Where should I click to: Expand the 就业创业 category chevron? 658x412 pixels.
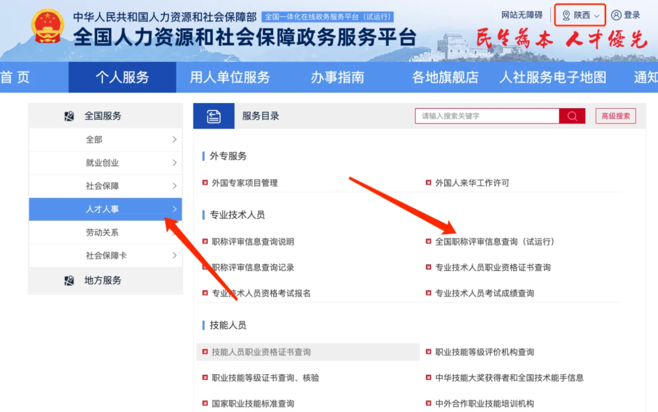pyautogui.click(x=174, y=162)
